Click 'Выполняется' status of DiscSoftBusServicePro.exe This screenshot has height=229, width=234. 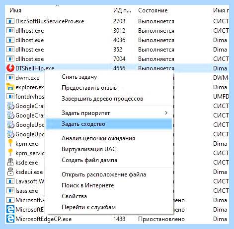(x=156, y=21)
